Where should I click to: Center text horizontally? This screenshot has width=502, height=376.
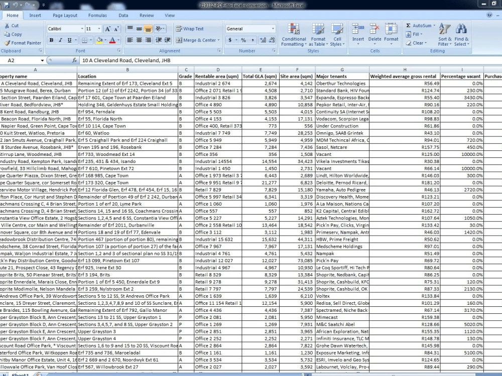pos(139,40)
